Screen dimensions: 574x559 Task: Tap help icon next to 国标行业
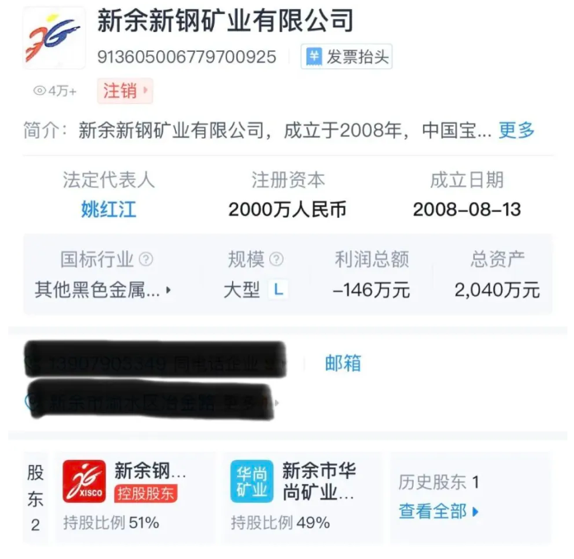click(x=145, y=260)
